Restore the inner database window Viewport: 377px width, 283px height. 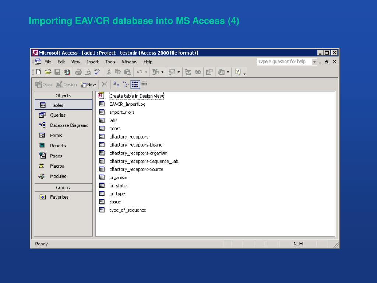click(x=327, y=62)
